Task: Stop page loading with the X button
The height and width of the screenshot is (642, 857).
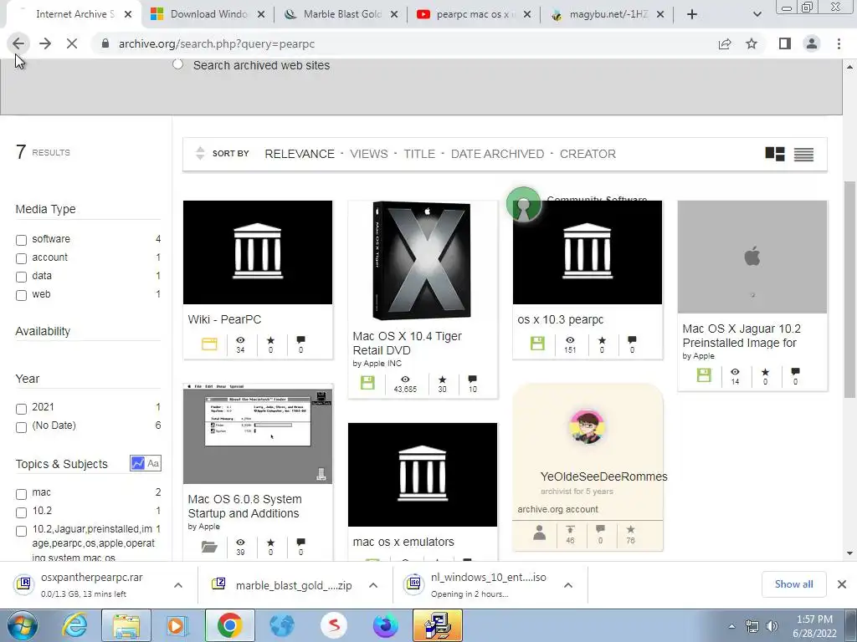Action: [x=72, y=43]
